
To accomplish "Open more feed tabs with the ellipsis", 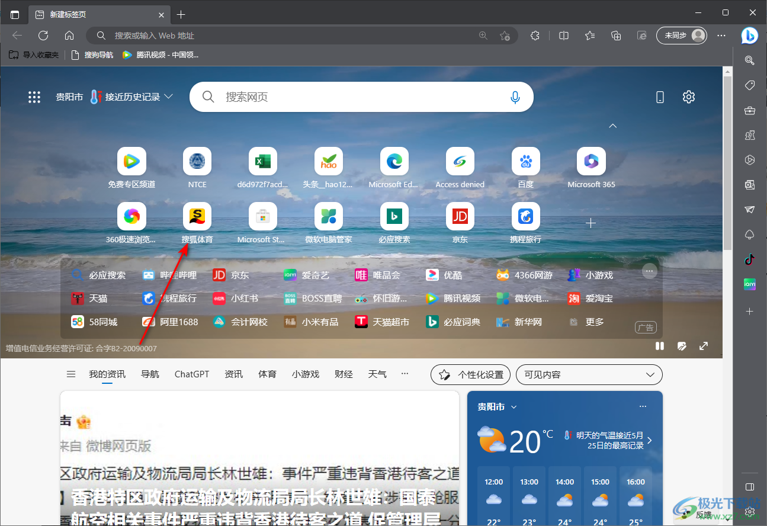I will 405,374.
